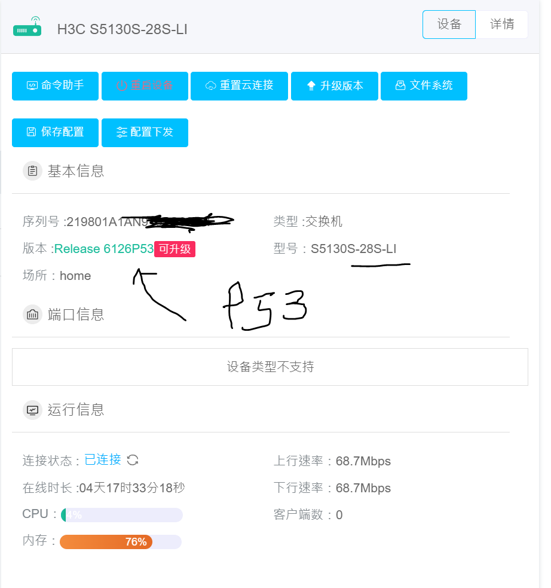
Task: Click the 类型 :交换机 text
Action: coord(308,221)
